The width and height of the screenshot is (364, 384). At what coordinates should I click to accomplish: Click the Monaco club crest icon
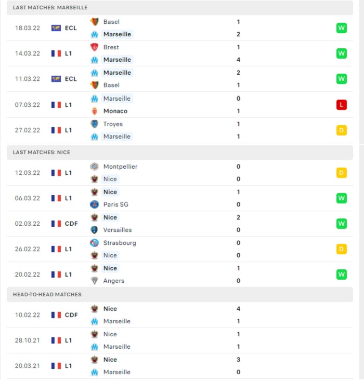tap(95, 111)
